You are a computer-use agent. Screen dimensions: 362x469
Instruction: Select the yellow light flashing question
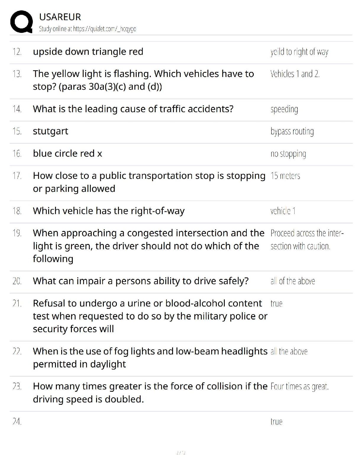pyautogui.click(x=143, y=80)
